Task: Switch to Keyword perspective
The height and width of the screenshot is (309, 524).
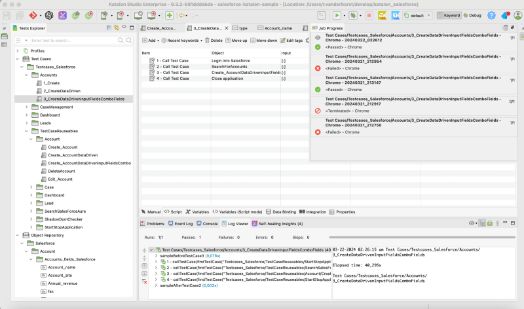Action: (449, 15)
